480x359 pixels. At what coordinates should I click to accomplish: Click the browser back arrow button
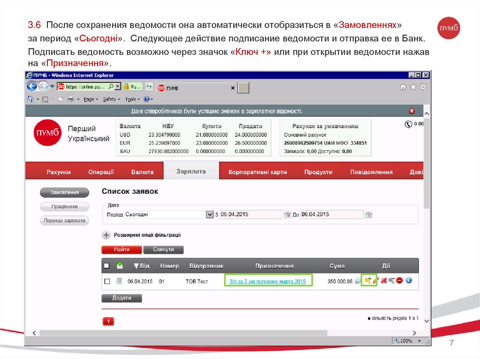[x=32, y=86]
